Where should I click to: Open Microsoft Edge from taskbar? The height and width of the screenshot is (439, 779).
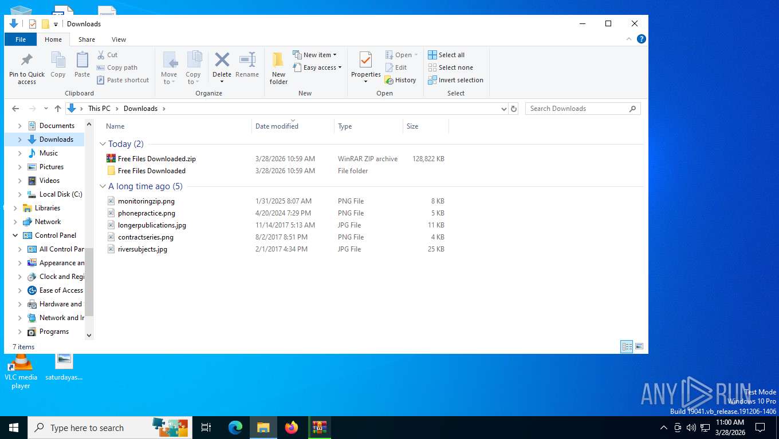pyautogui.click(x=235, y=428)
